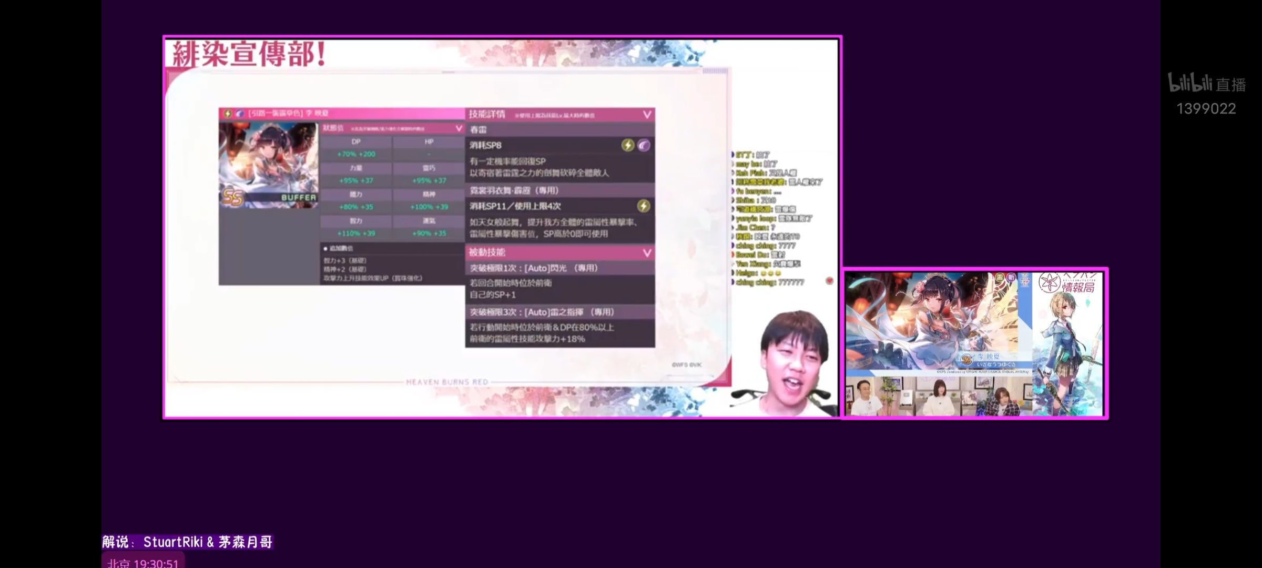
Task: Click the 精神+2 bonus line
Action: point(345,269)
